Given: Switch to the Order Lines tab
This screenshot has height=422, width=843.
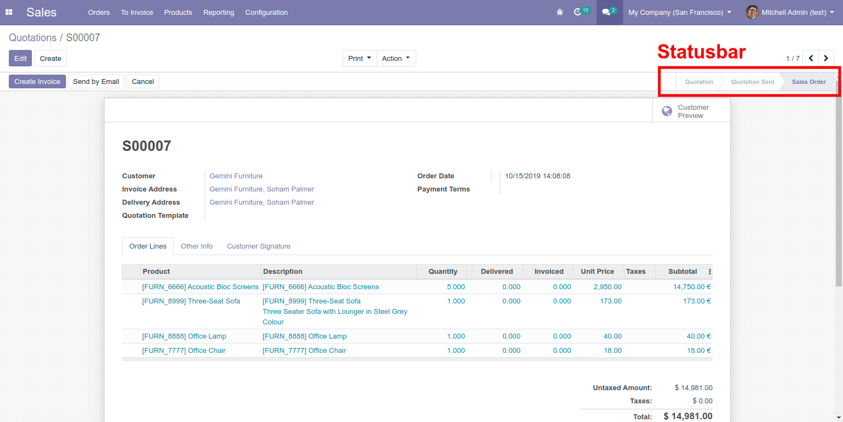Looking at the screenshot, I should [148, 246].
